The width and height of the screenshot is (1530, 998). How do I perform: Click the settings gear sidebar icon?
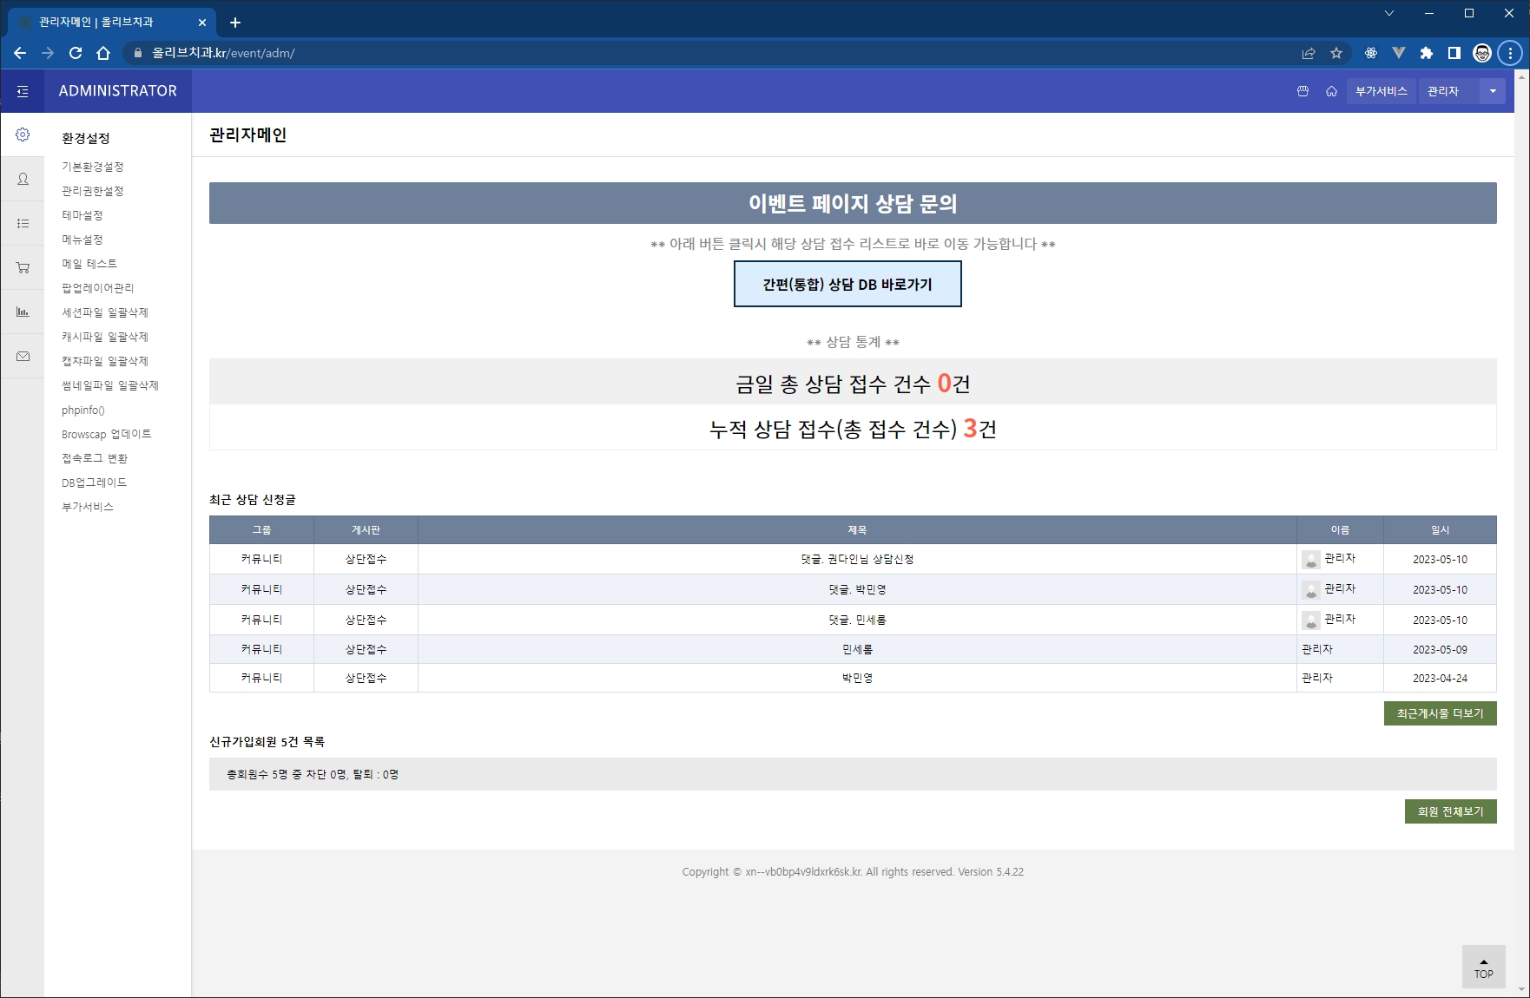(x=23, y=135)
